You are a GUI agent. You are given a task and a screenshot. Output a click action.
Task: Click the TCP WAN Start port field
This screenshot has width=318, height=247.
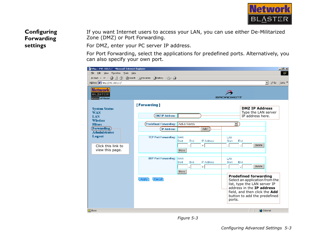tap(183, 145)
